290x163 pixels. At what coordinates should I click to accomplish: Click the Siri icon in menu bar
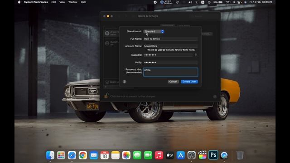point(246,2)
